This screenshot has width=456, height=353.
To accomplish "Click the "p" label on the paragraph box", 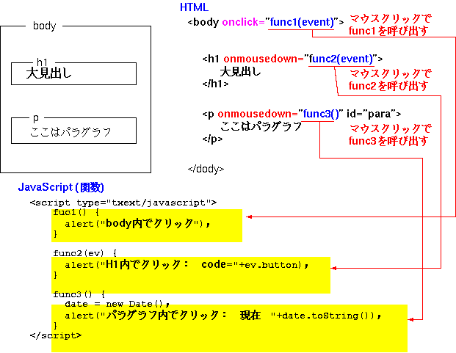I will pyautogui.click(x=35, y=118).
